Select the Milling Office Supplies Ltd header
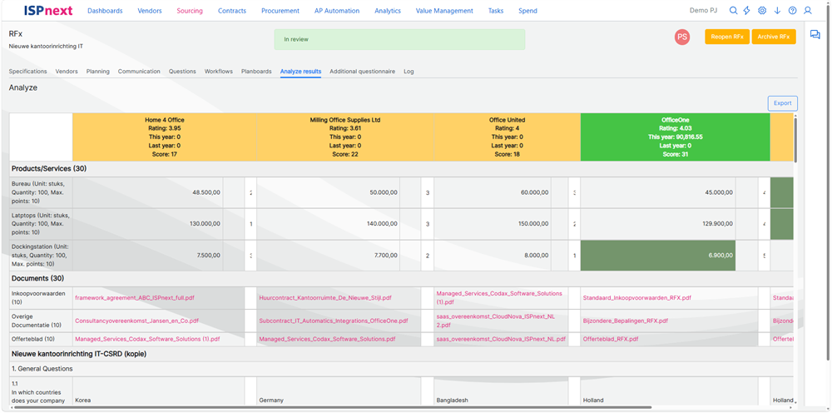This screenshot has width=832, height=413. click(x=345, y=137)
